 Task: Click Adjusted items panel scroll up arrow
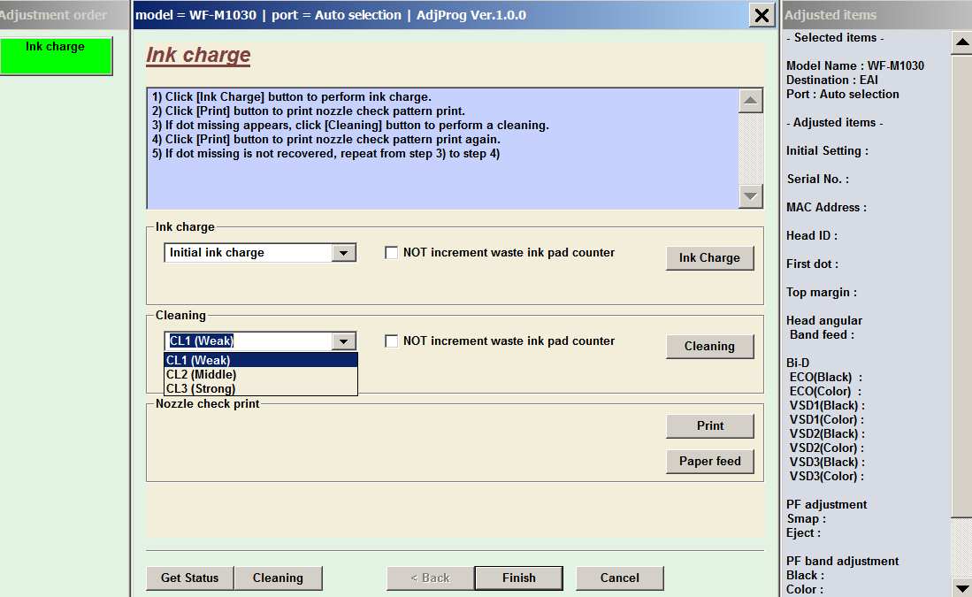point(961,42)
